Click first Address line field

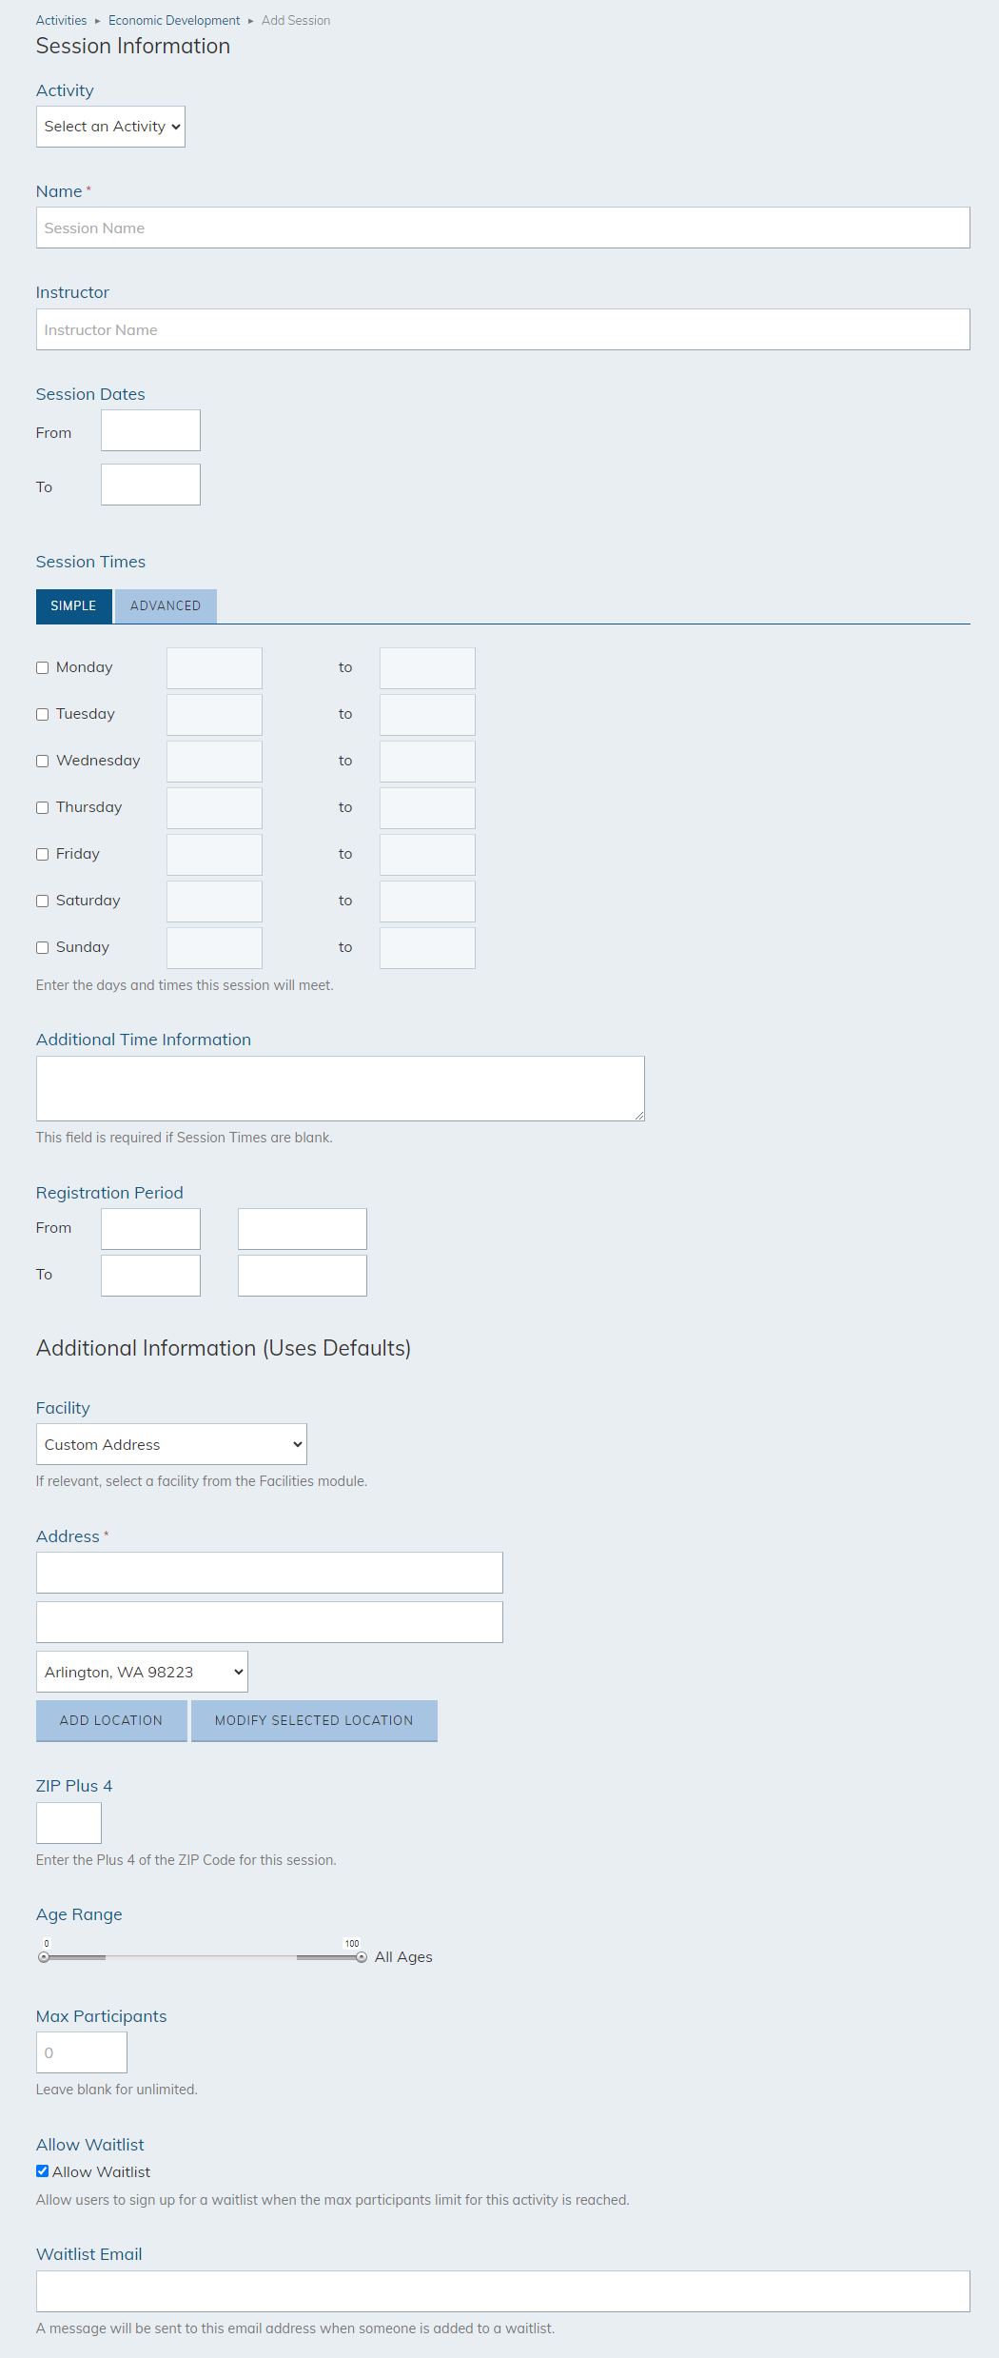(x=269, y=1573)
